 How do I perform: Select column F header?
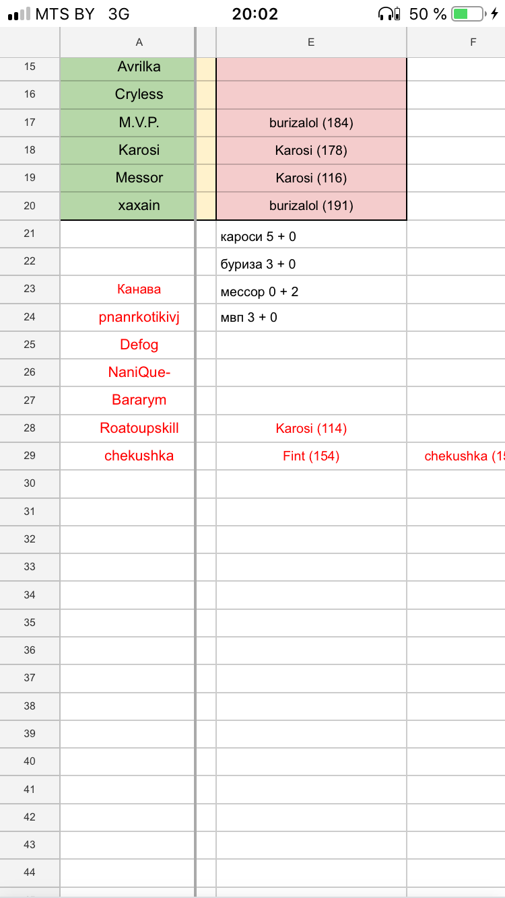[x=473, y=42]
